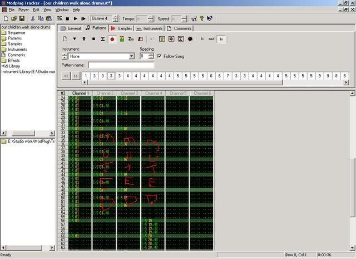Click the next sequence >> button

pyautogui.click(x=76, y=76)
